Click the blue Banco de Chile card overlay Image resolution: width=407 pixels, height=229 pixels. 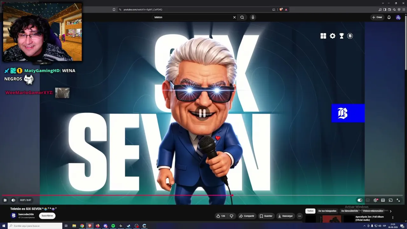click(x=348, y=113)
